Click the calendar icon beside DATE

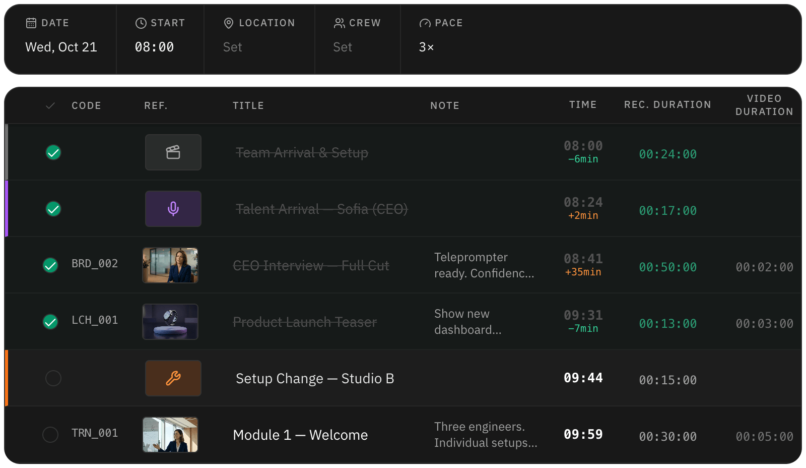[31, 23]
